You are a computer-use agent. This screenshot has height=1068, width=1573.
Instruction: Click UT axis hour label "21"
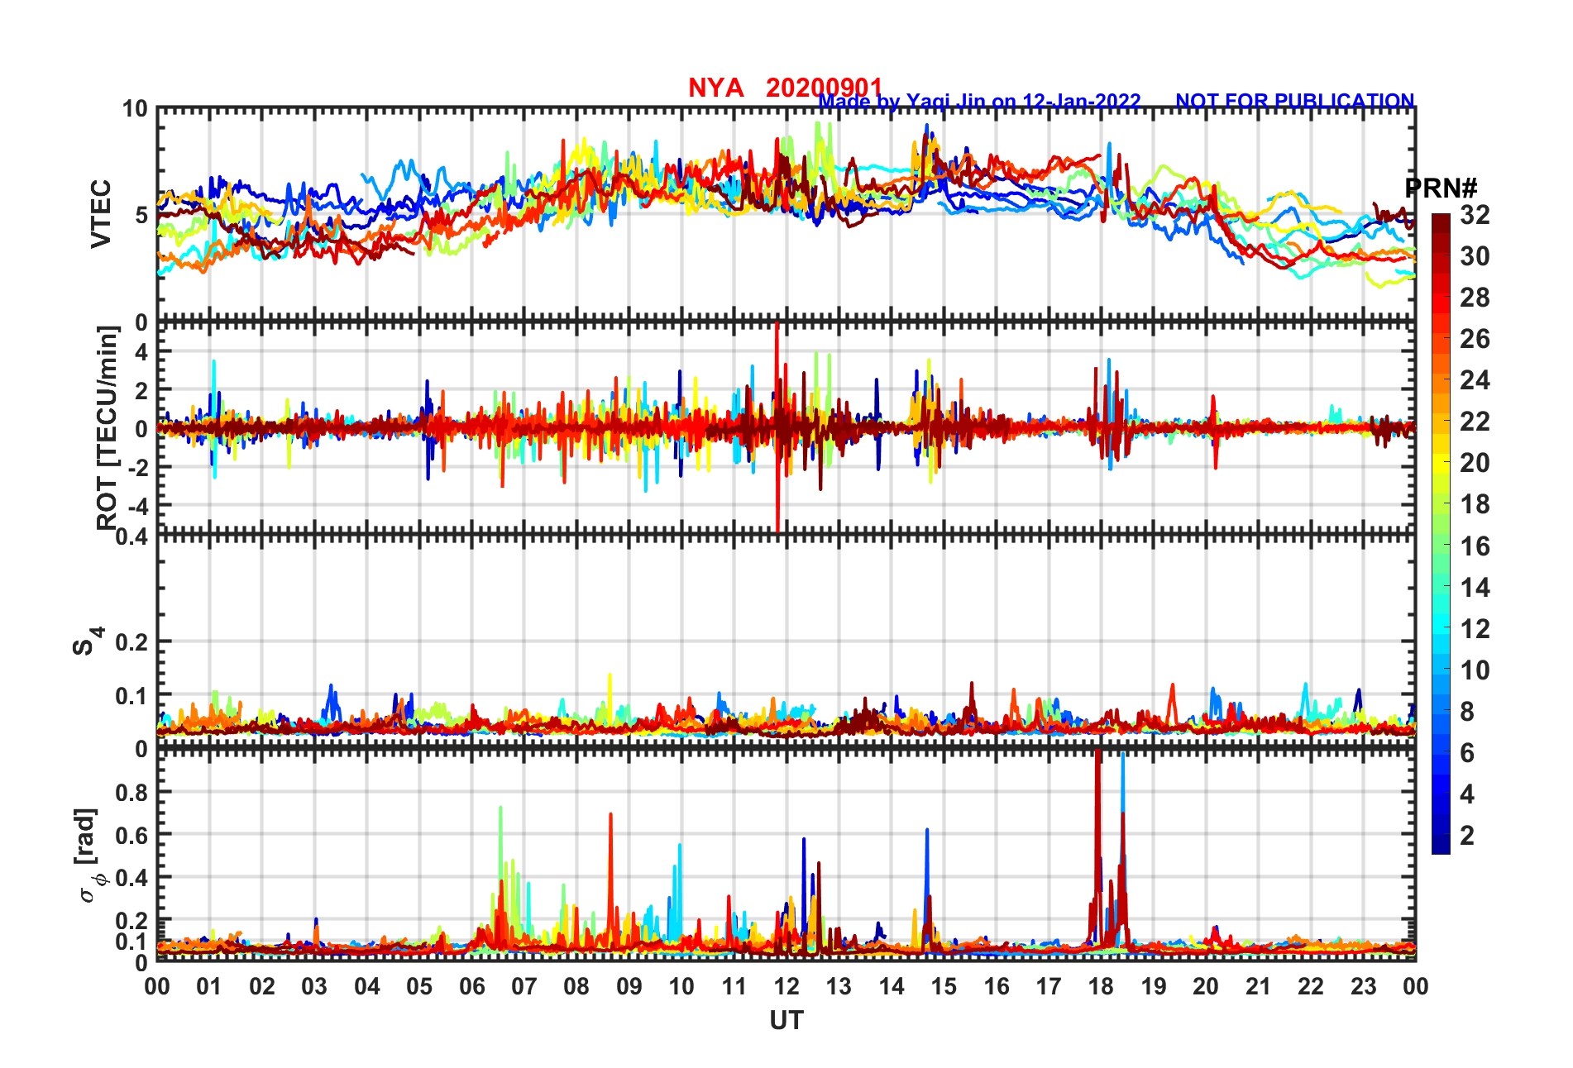tap(1259, 987)
